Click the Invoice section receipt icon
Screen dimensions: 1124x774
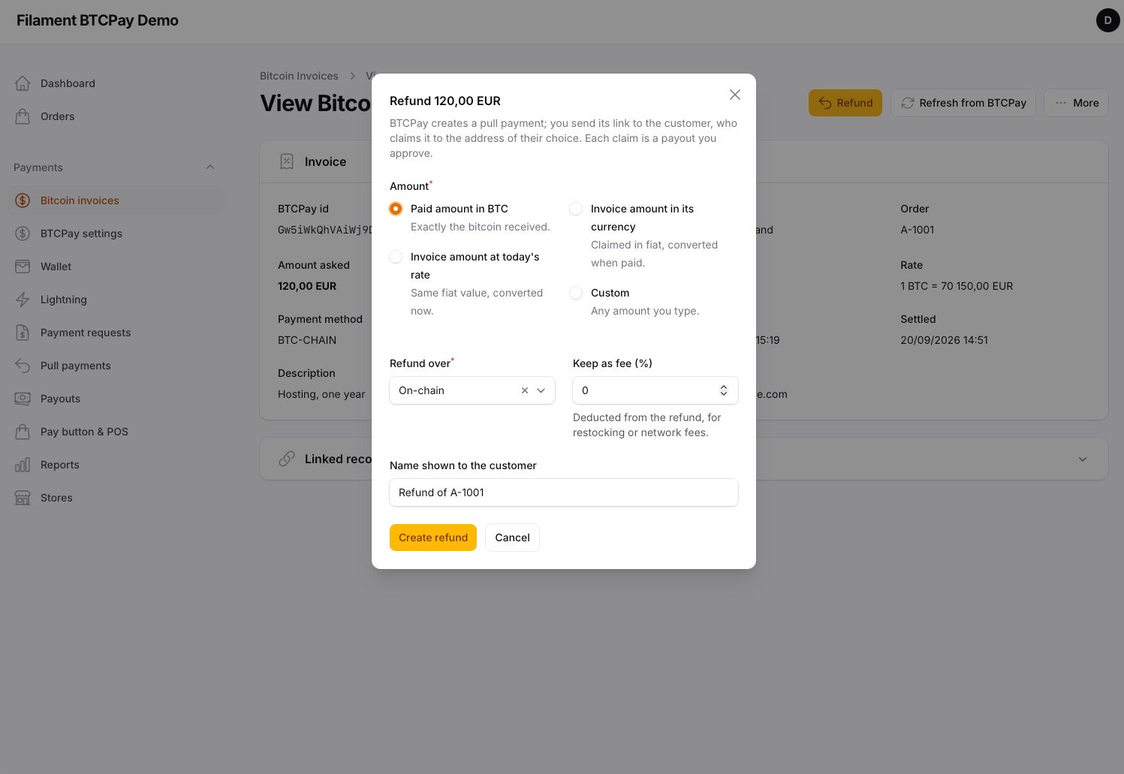287,161
